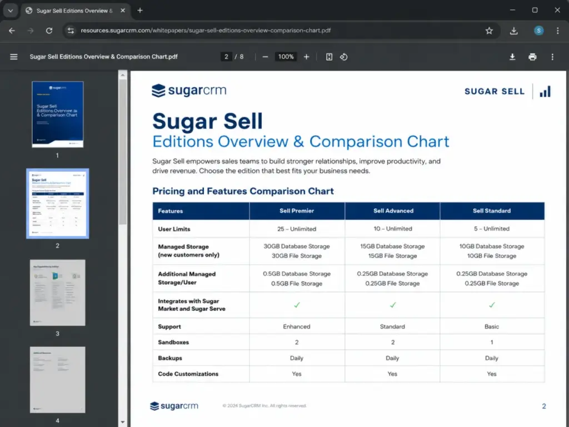569x427 pixels.
Task: Click the 'Sandboxes' row label
Action: coord(173,342)
